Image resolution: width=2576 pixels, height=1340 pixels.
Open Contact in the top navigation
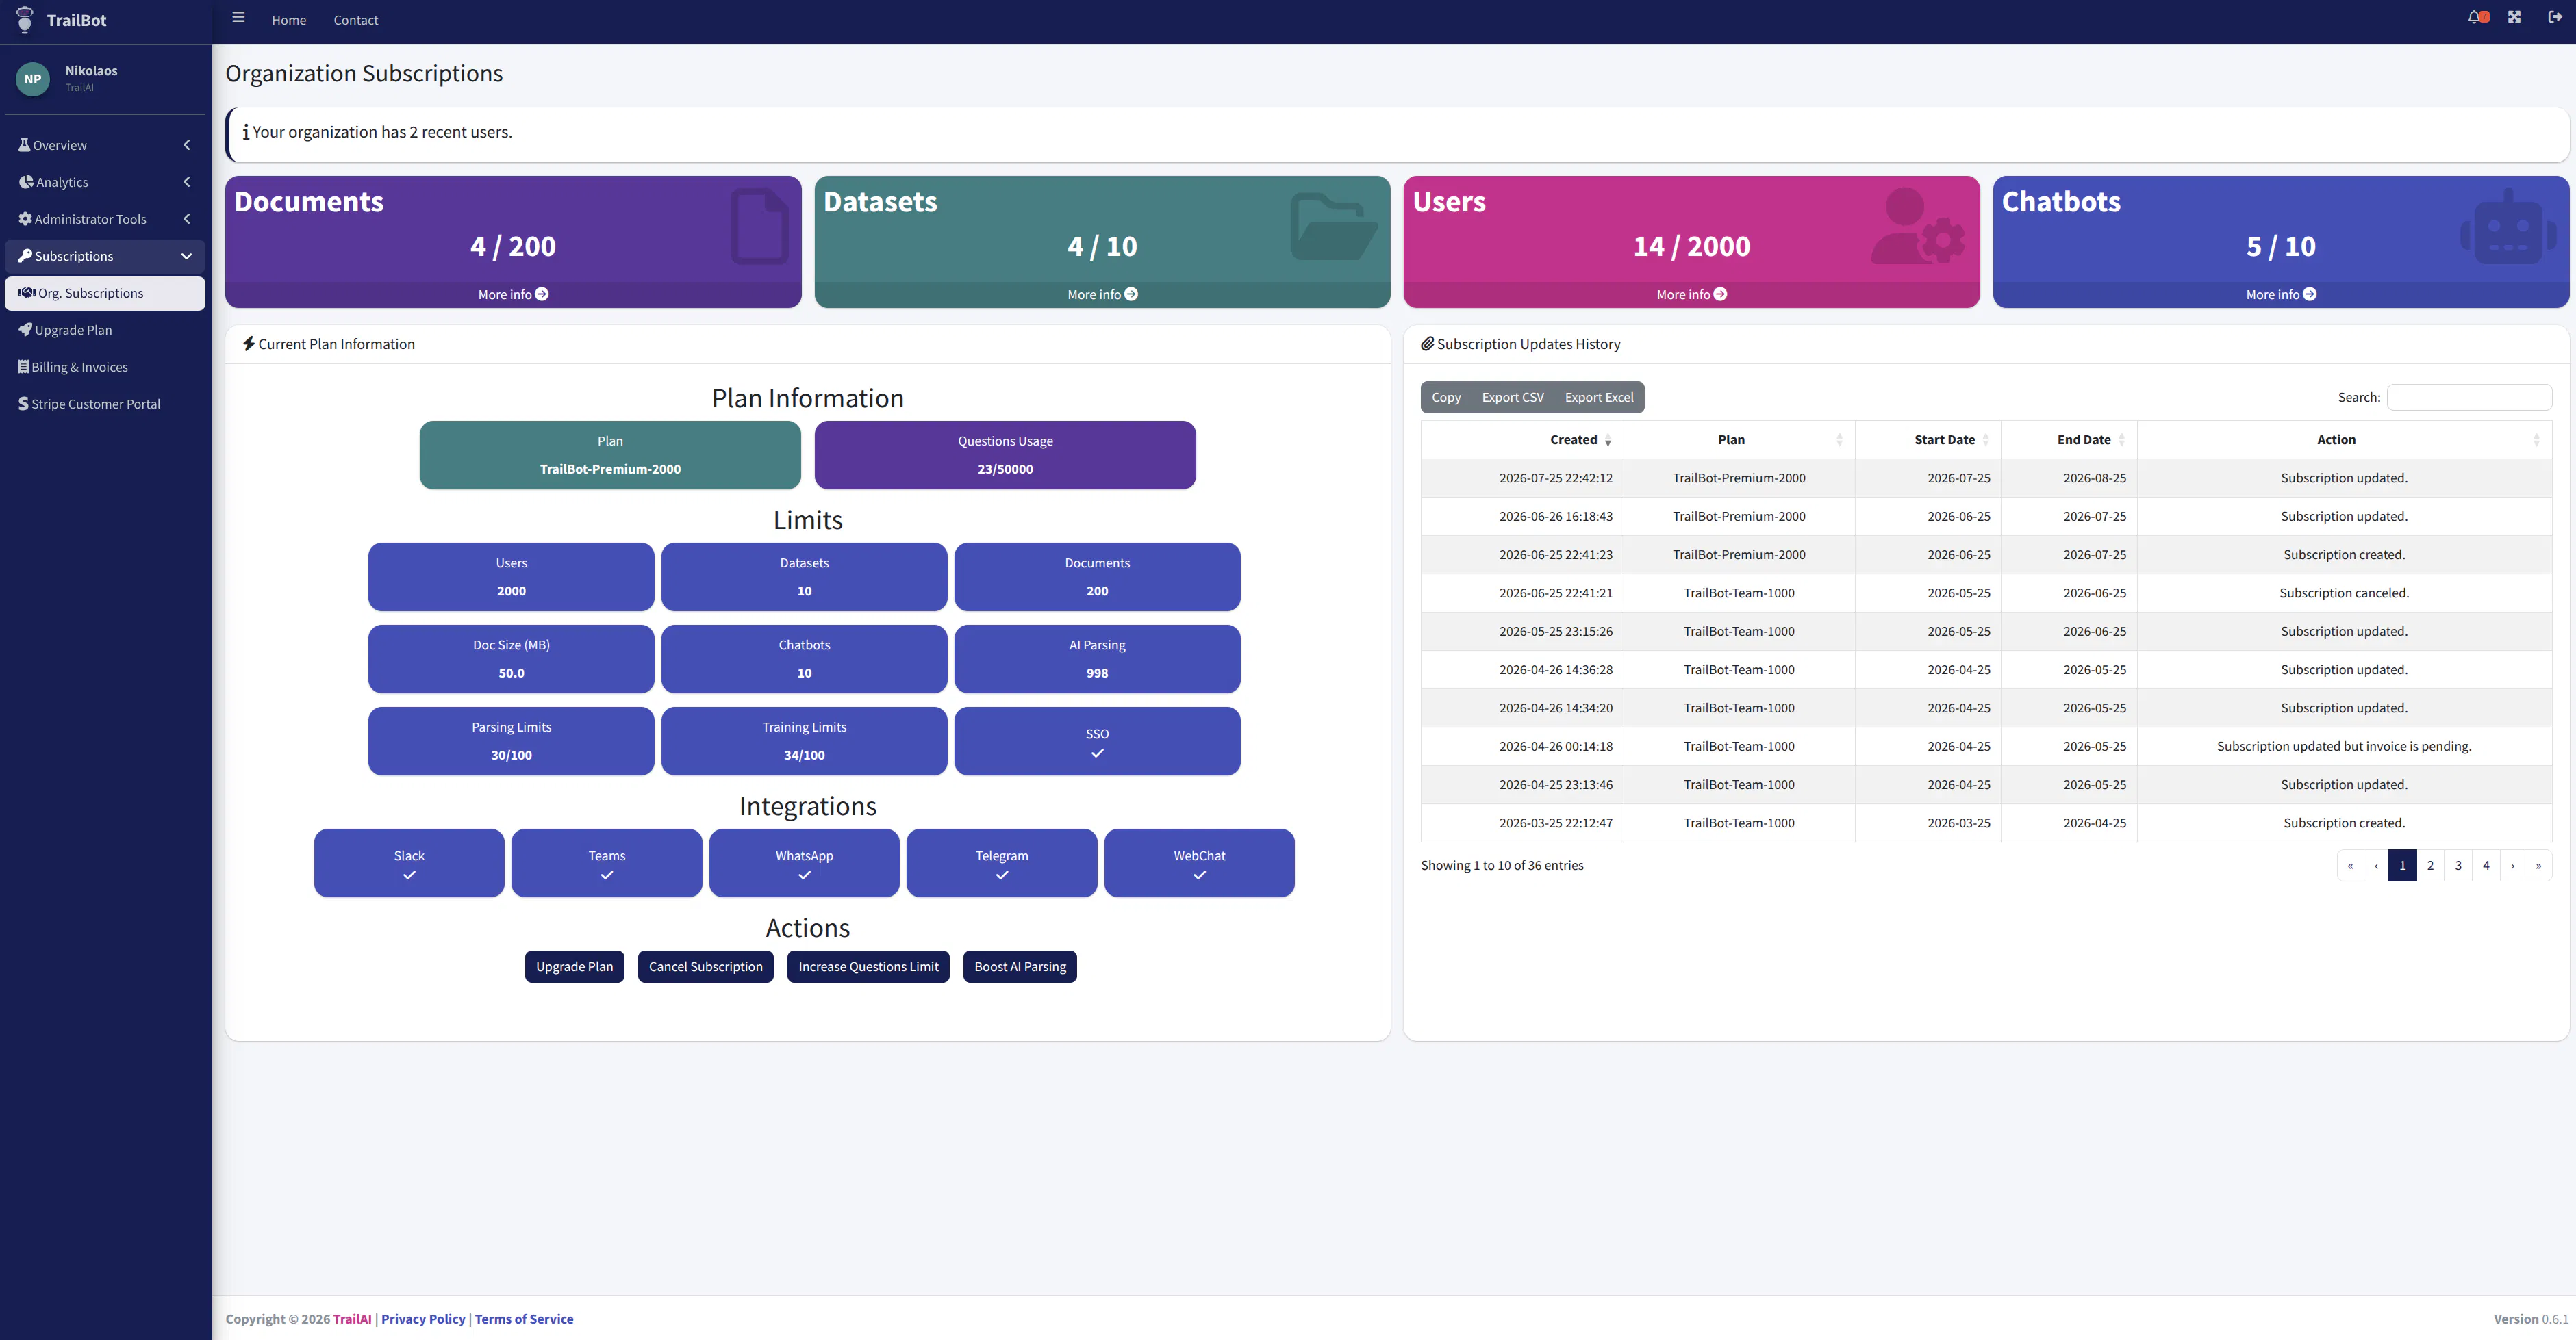pyautogui.click(x=356, y=20)
